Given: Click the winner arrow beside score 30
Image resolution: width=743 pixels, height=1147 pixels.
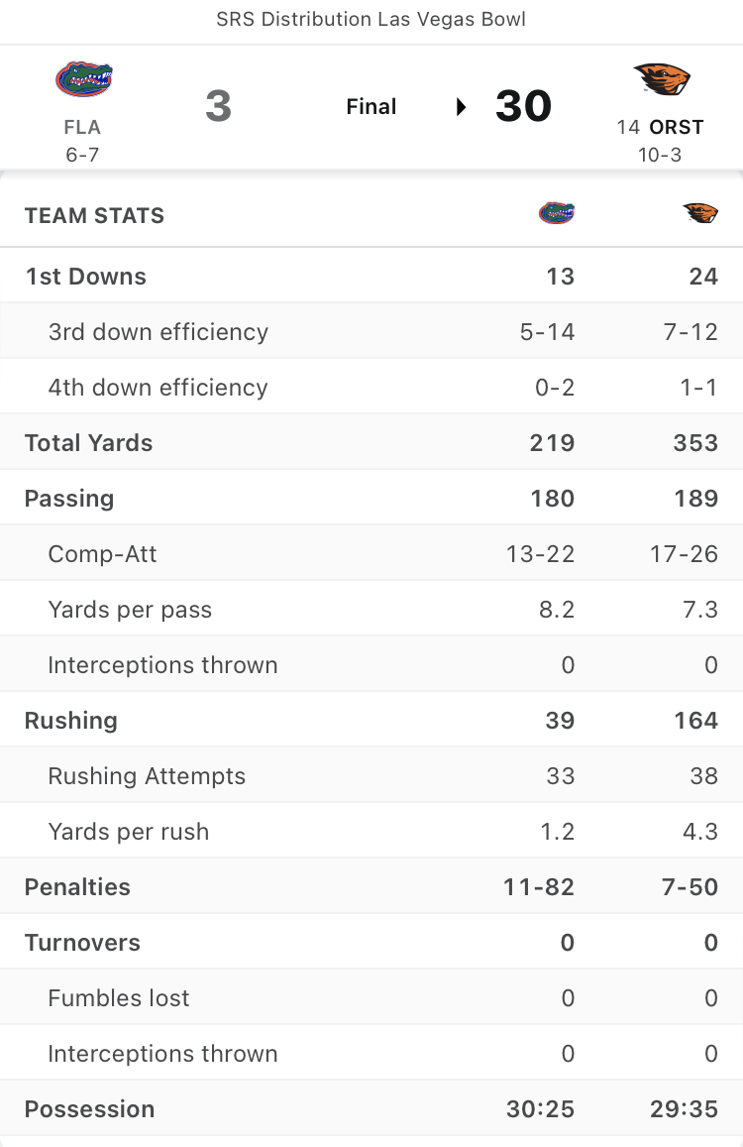Looking at the screenshot, I should (x=462, y=107).
